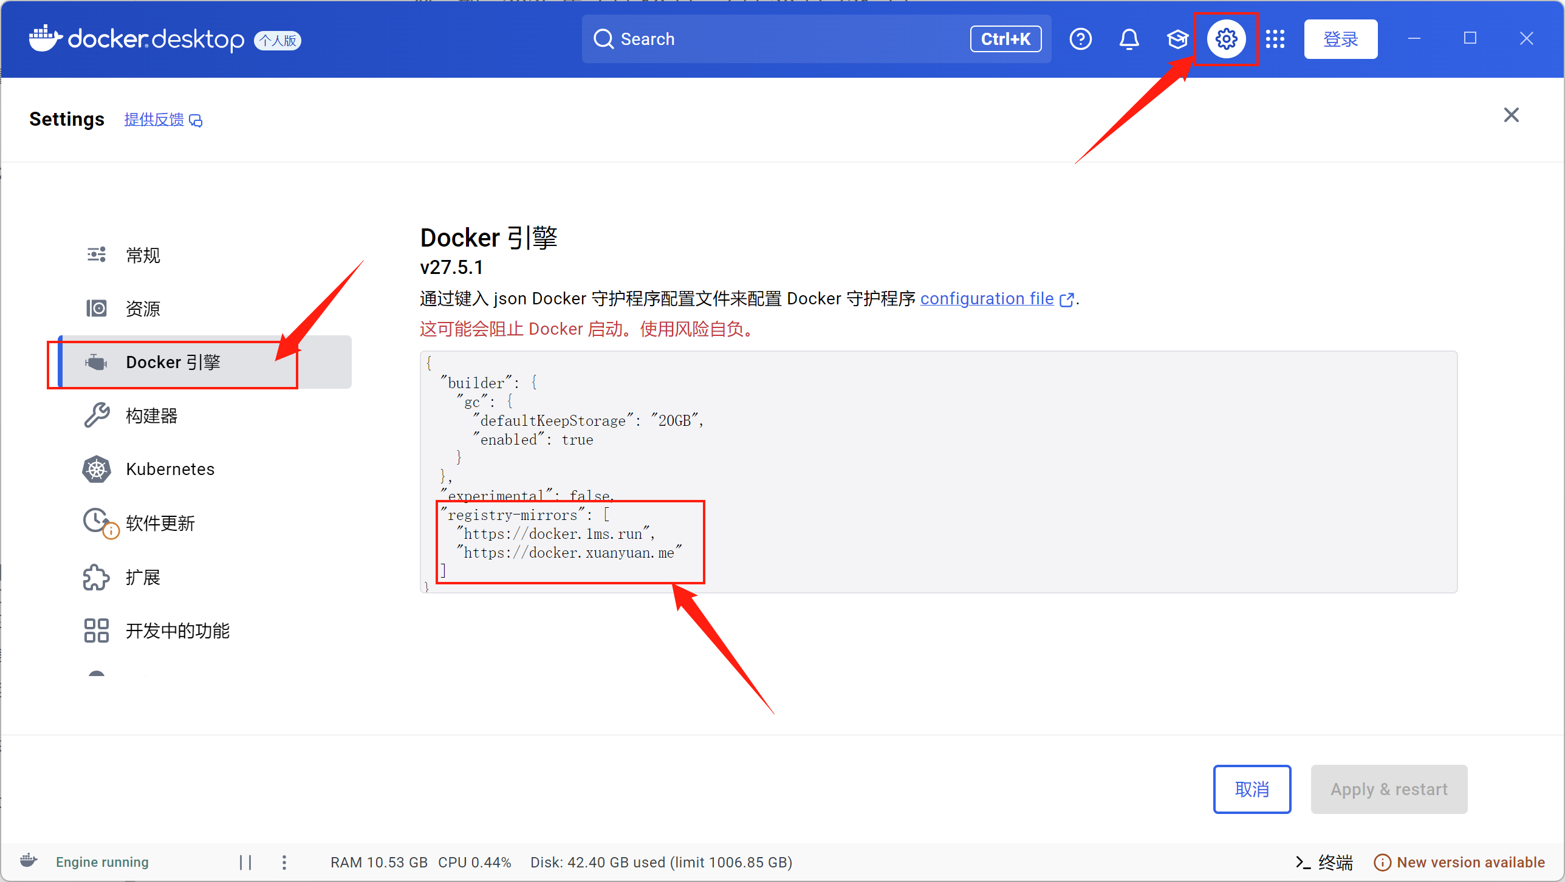Click the terminal prompt icon
Viewport: 1565px width, 882px height.
(x=1303, y=862)
